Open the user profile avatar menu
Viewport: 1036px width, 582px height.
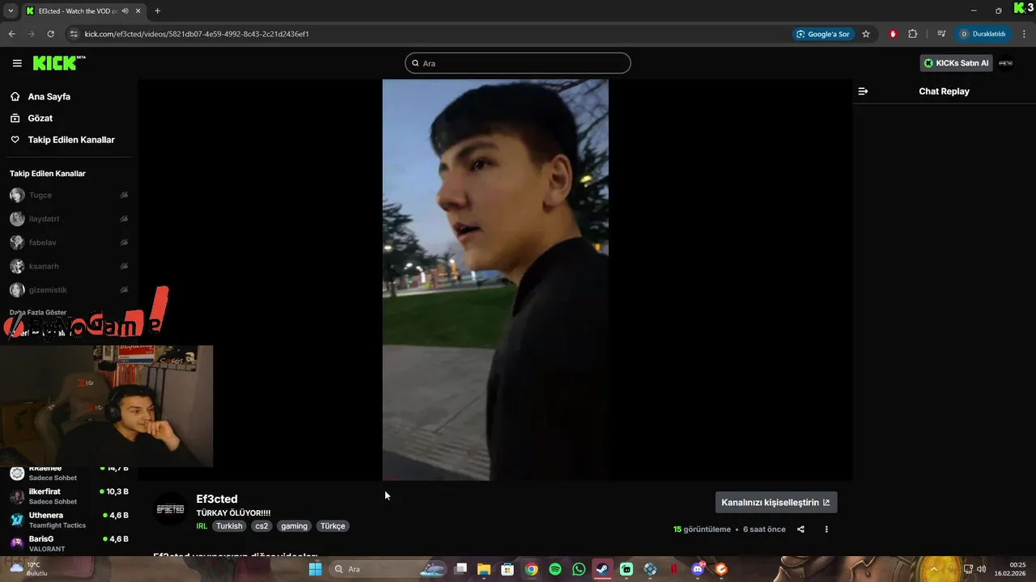tap(1005, 63)
